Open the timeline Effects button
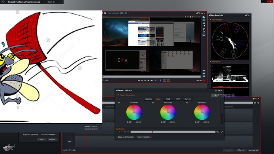The height and width of the screenshot is (154, 274). pyautogui.click(x=241, y=150)
